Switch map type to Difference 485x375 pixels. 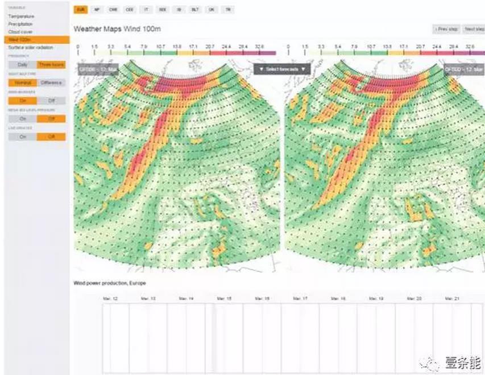tap(51, 83)
